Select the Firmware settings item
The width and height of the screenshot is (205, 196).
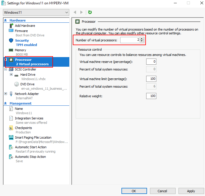click(x=21, y=31)
